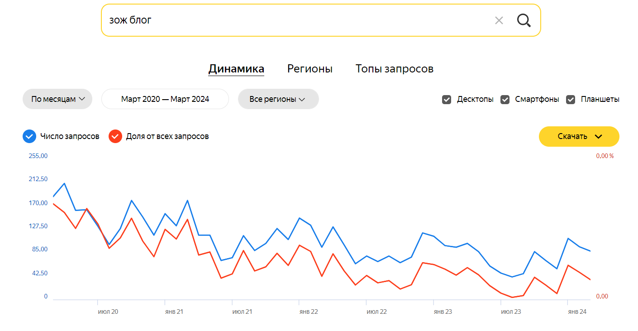
Task: Clear the search query with the X icon
Action: point(499,20)
